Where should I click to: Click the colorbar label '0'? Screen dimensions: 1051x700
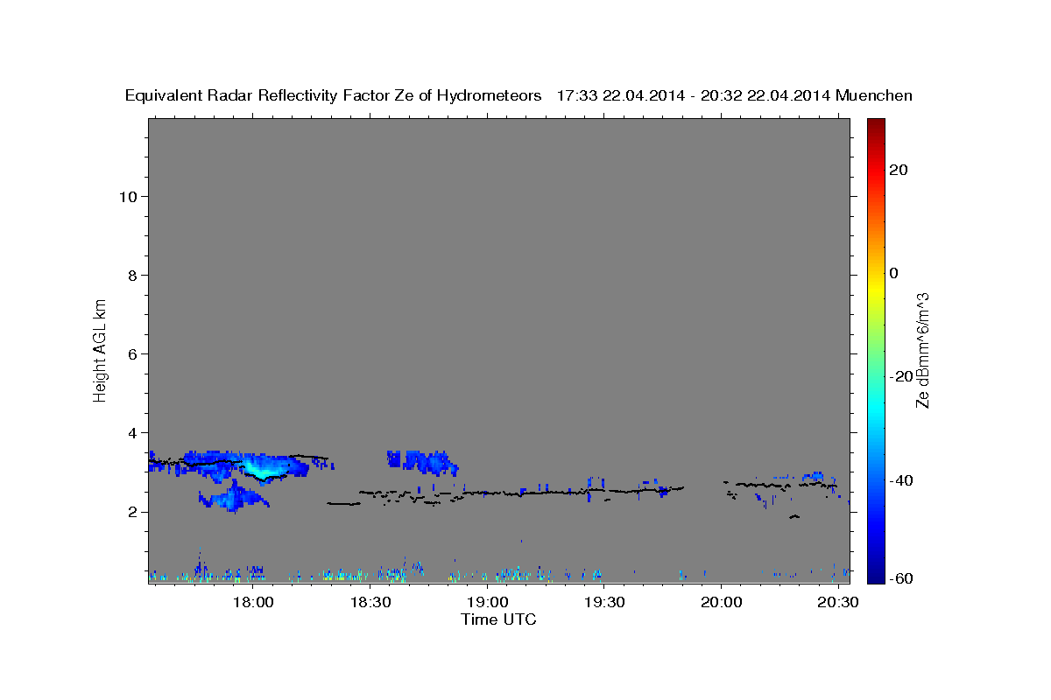[x=894, y=273]
